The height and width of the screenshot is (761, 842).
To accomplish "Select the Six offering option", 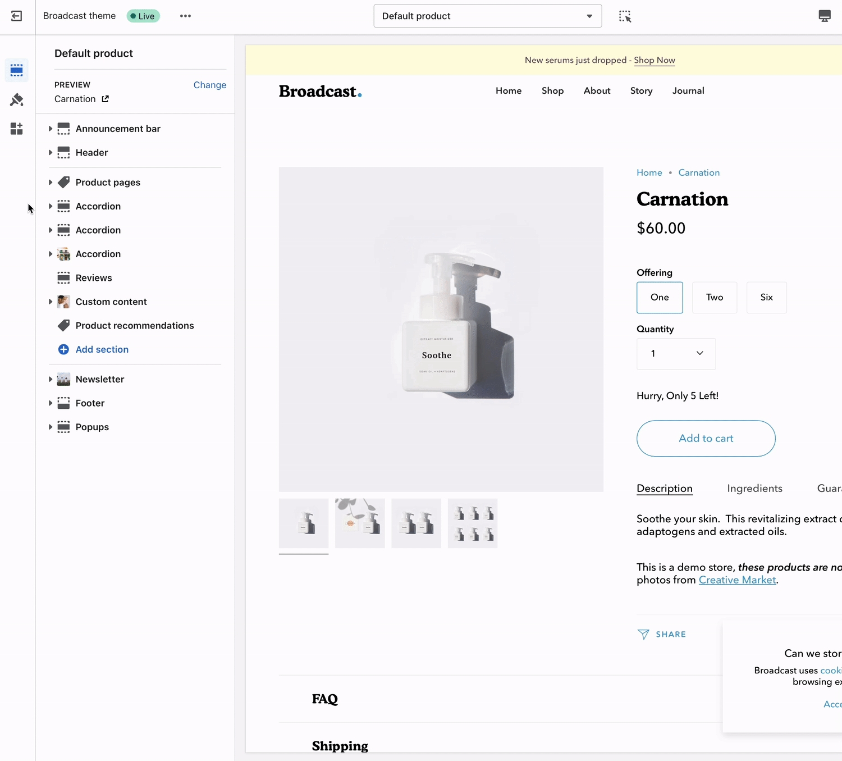I will (766, 298).
